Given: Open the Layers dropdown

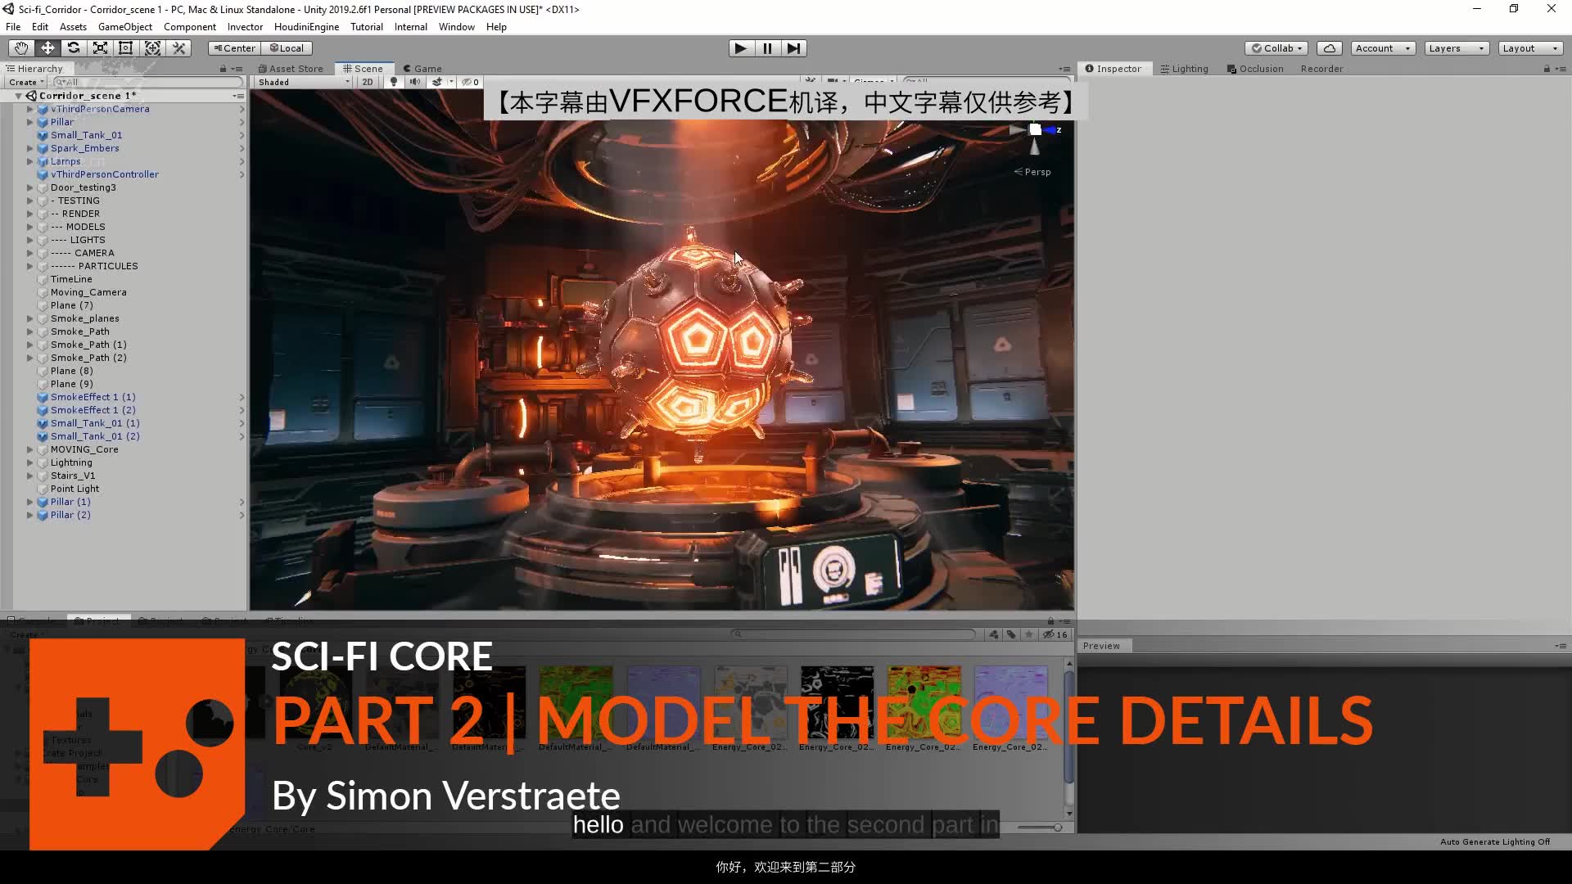Looking at the screenshot, I should (x=1456, y=47).
